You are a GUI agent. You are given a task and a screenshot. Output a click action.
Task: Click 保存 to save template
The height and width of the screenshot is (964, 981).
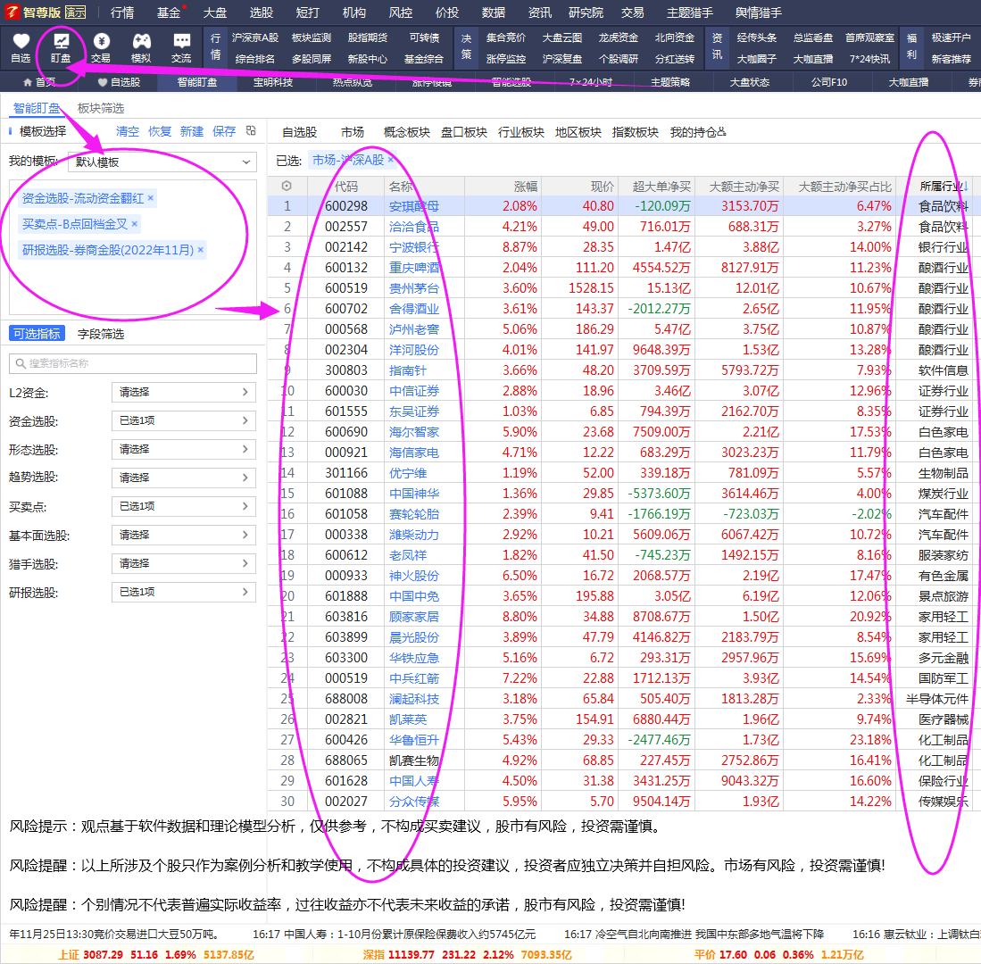pyautogui.click(x=224, y=131)
